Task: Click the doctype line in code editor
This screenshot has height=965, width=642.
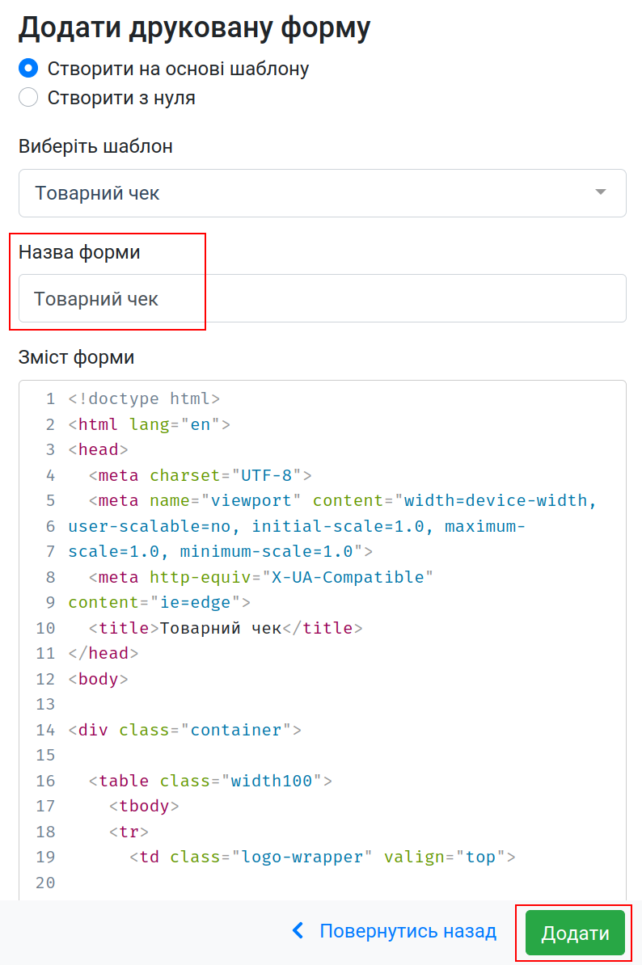Action: 144,398
